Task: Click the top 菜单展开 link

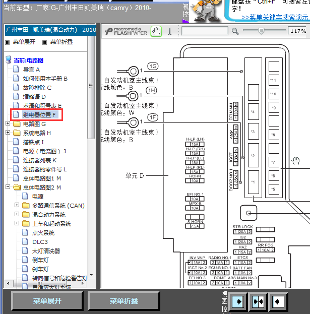Action: [24, 42]
